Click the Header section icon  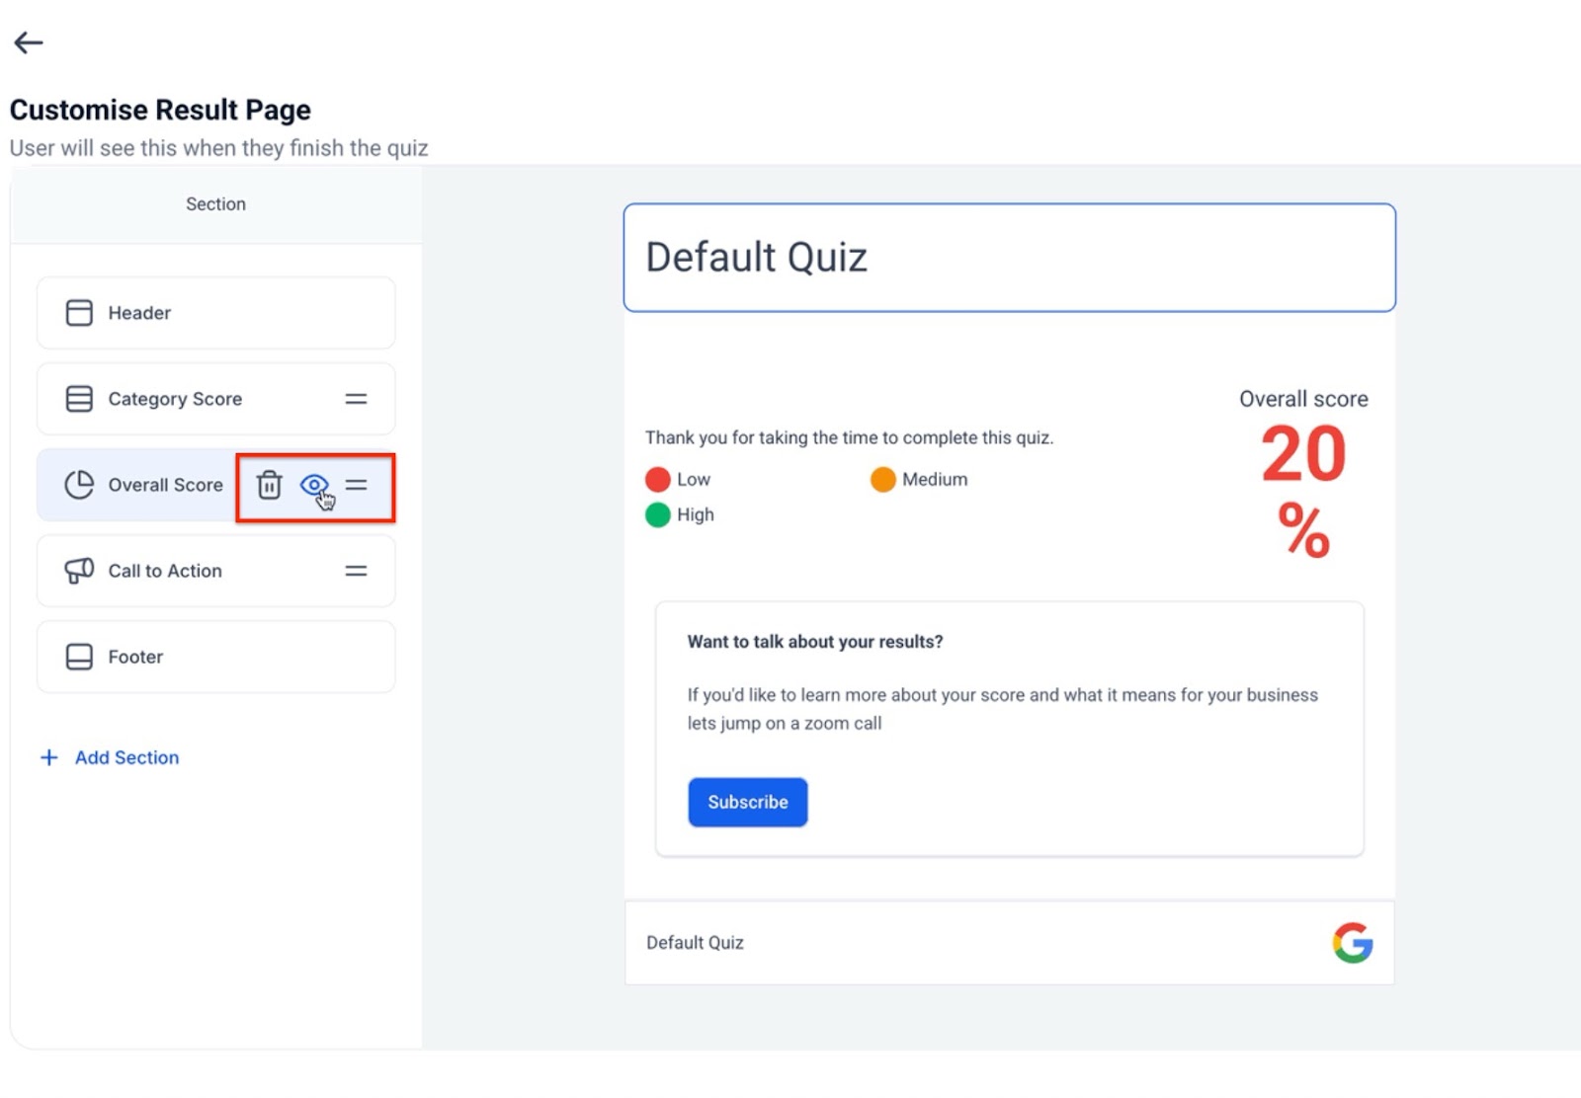(79, 313)
